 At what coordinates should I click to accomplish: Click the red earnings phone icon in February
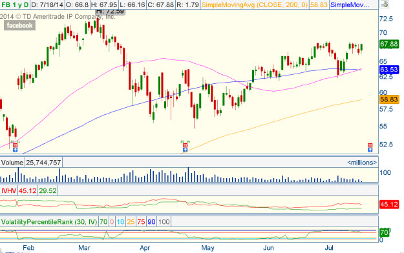tap(16, 145)
